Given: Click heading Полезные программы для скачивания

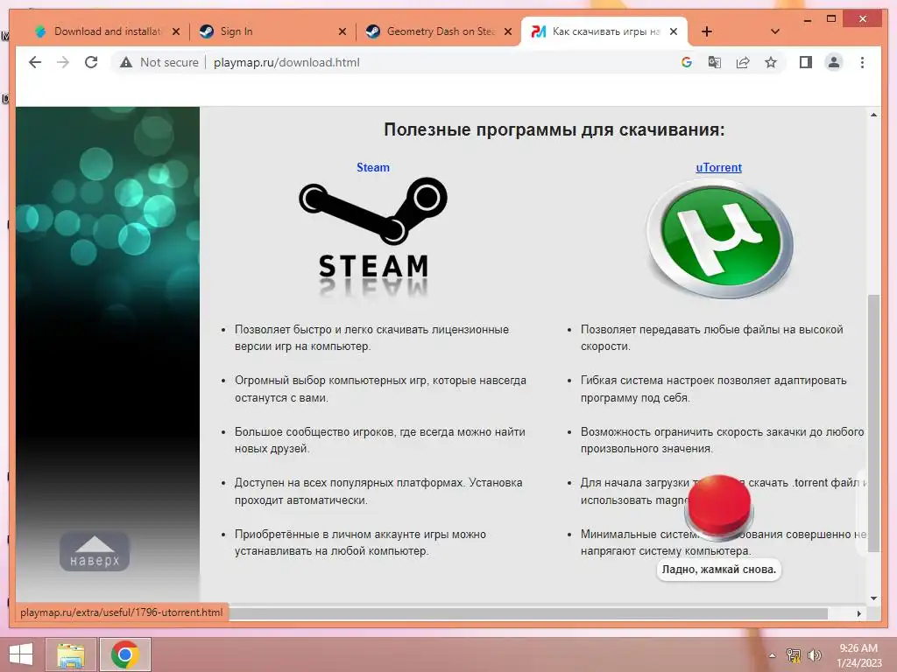Looking at the screenshot, I should pos(554,129).
